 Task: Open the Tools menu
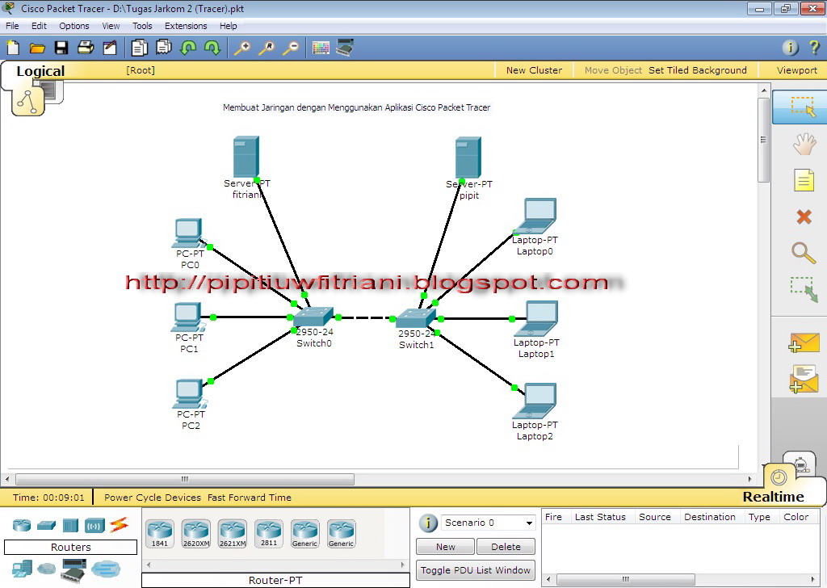142,26
